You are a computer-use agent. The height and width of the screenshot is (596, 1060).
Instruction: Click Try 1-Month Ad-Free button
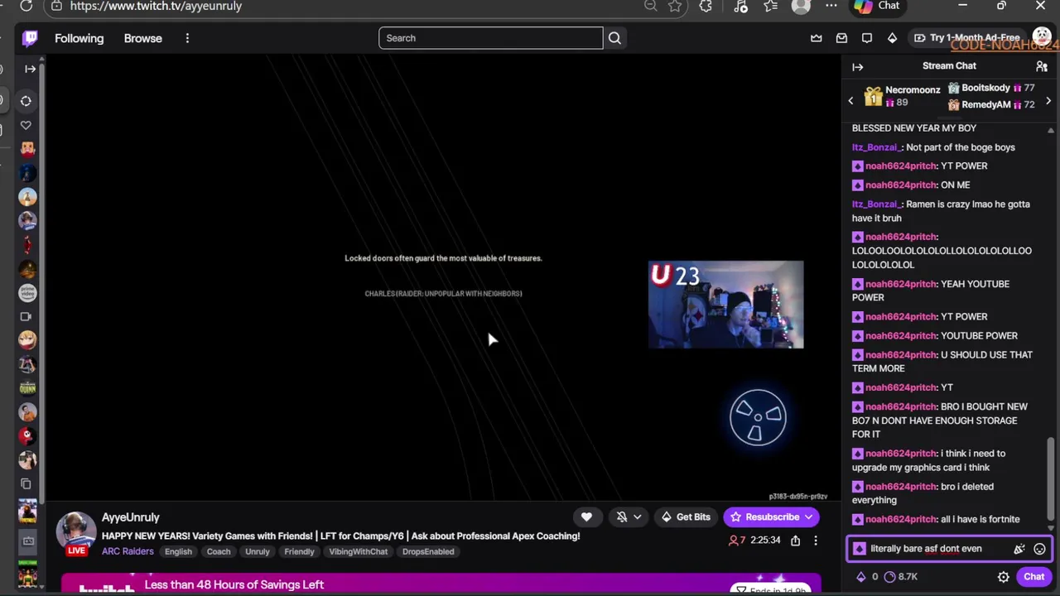pos(966,38)
